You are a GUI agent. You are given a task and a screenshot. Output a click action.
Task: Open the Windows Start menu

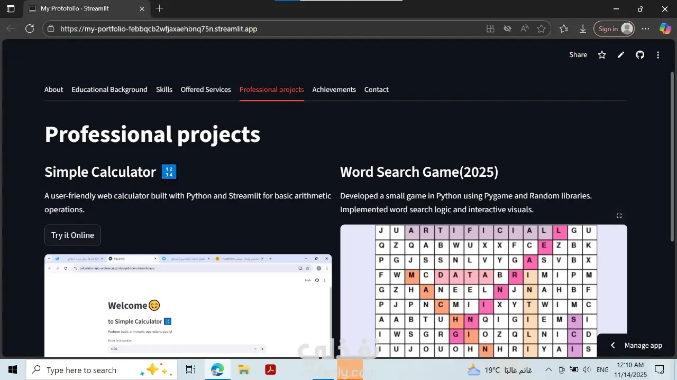pos(13,369)
